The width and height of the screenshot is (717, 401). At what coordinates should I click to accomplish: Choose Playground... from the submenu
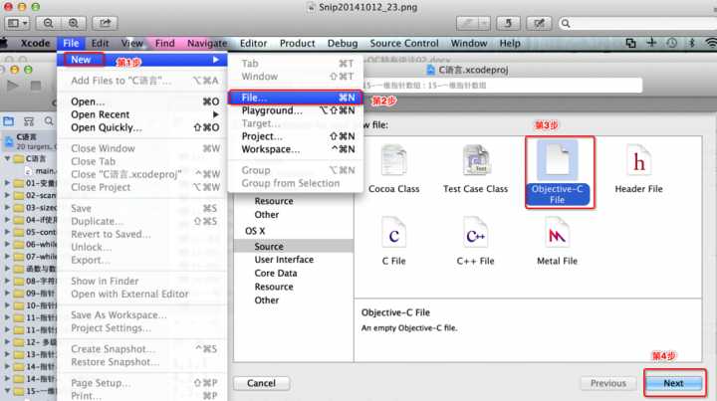click(296, 110)
